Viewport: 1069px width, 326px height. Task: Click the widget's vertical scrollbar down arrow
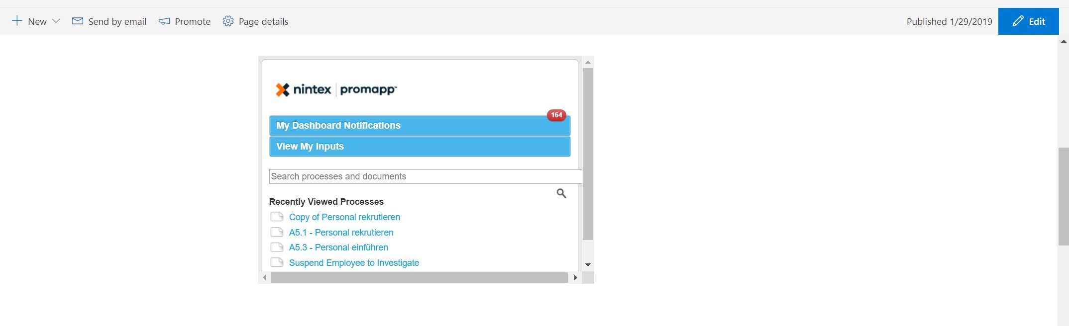point(588,265)
